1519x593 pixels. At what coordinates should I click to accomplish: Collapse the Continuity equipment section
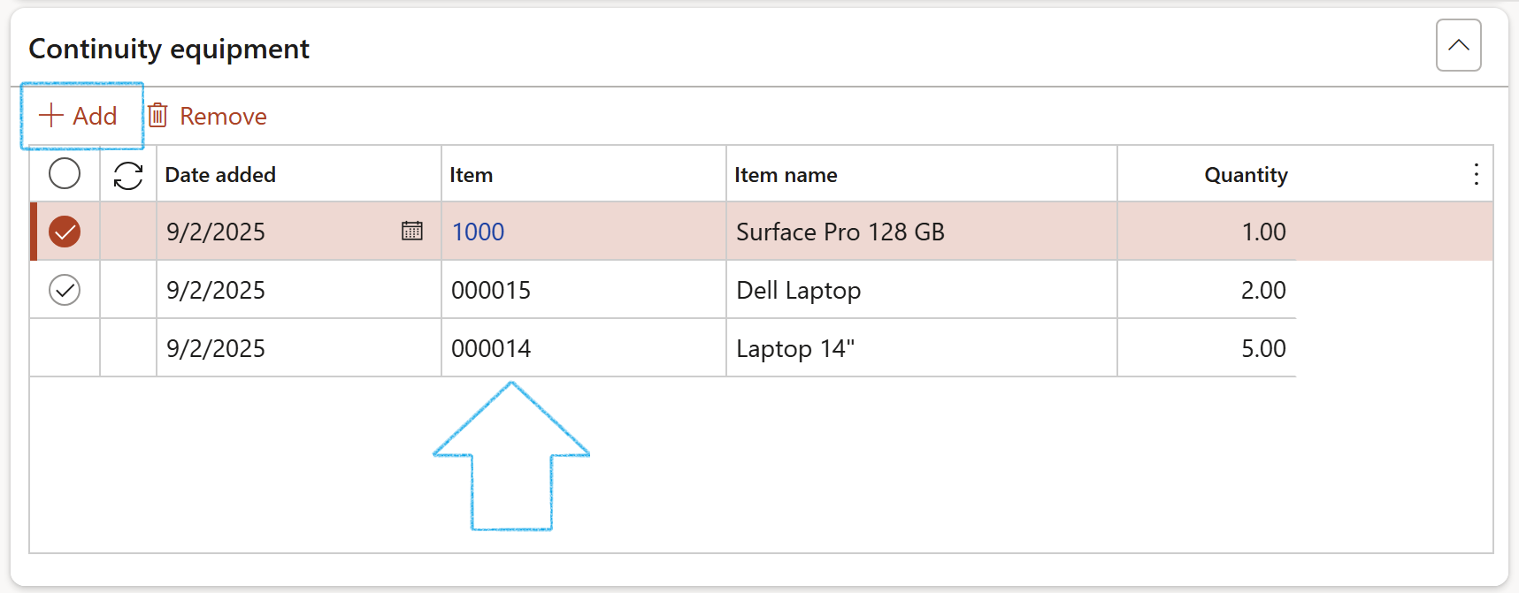pyautogui.click(x=1458, y=45)
